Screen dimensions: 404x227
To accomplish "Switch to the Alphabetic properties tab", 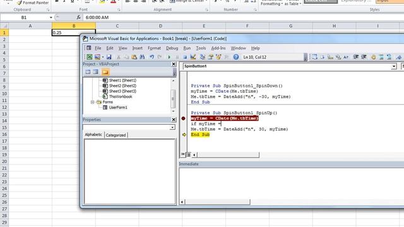I will (x=93, y=134).
